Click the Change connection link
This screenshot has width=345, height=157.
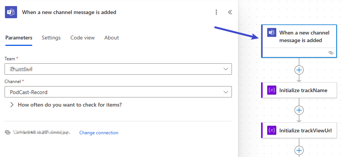pos(99,133)
